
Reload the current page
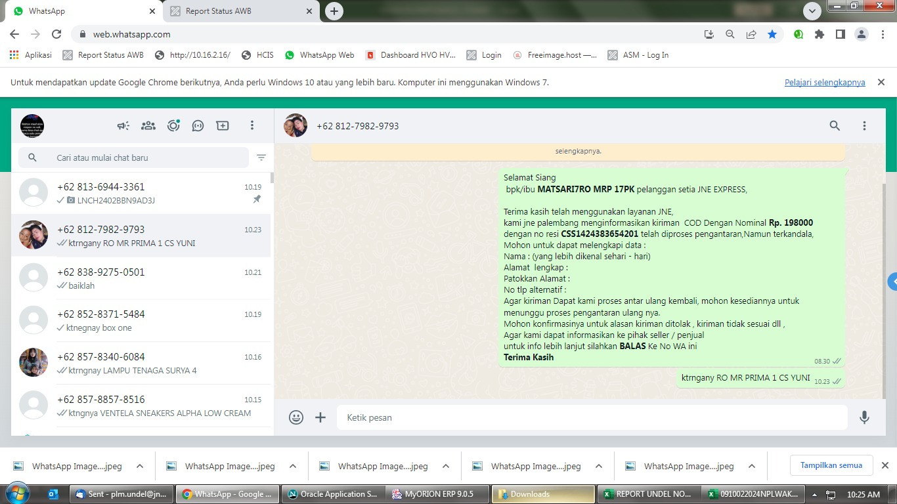pyautogui.click(x=56, y=34)
